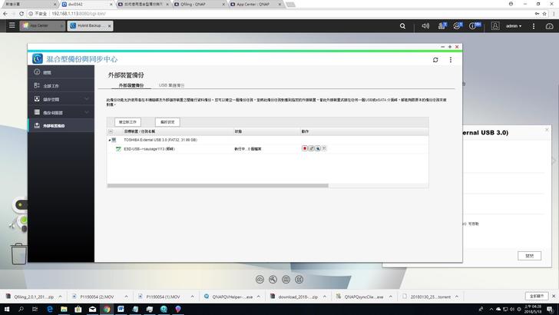Screen dimensions: 559x315
Task: Reload the browser page
Action: (x=21, y=14)
